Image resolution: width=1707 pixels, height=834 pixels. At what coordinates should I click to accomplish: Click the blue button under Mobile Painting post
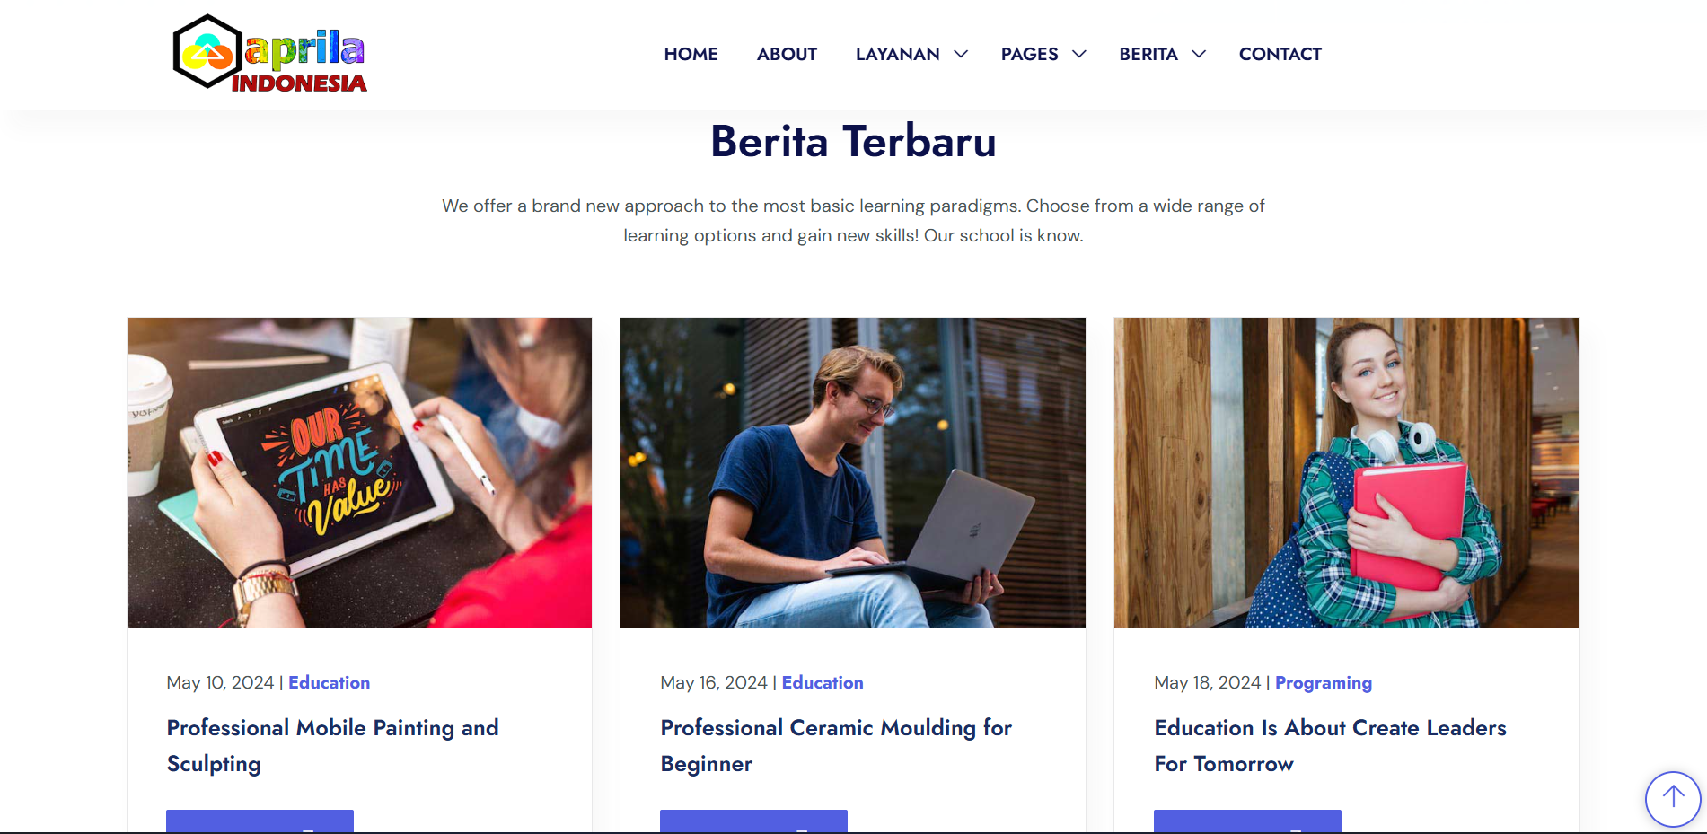[260, 821]
